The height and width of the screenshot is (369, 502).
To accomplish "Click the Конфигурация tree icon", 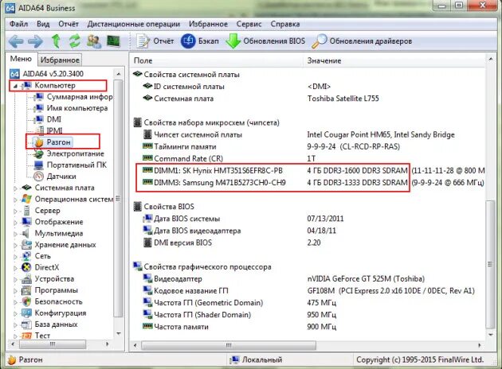I will [x=26, y=313].
